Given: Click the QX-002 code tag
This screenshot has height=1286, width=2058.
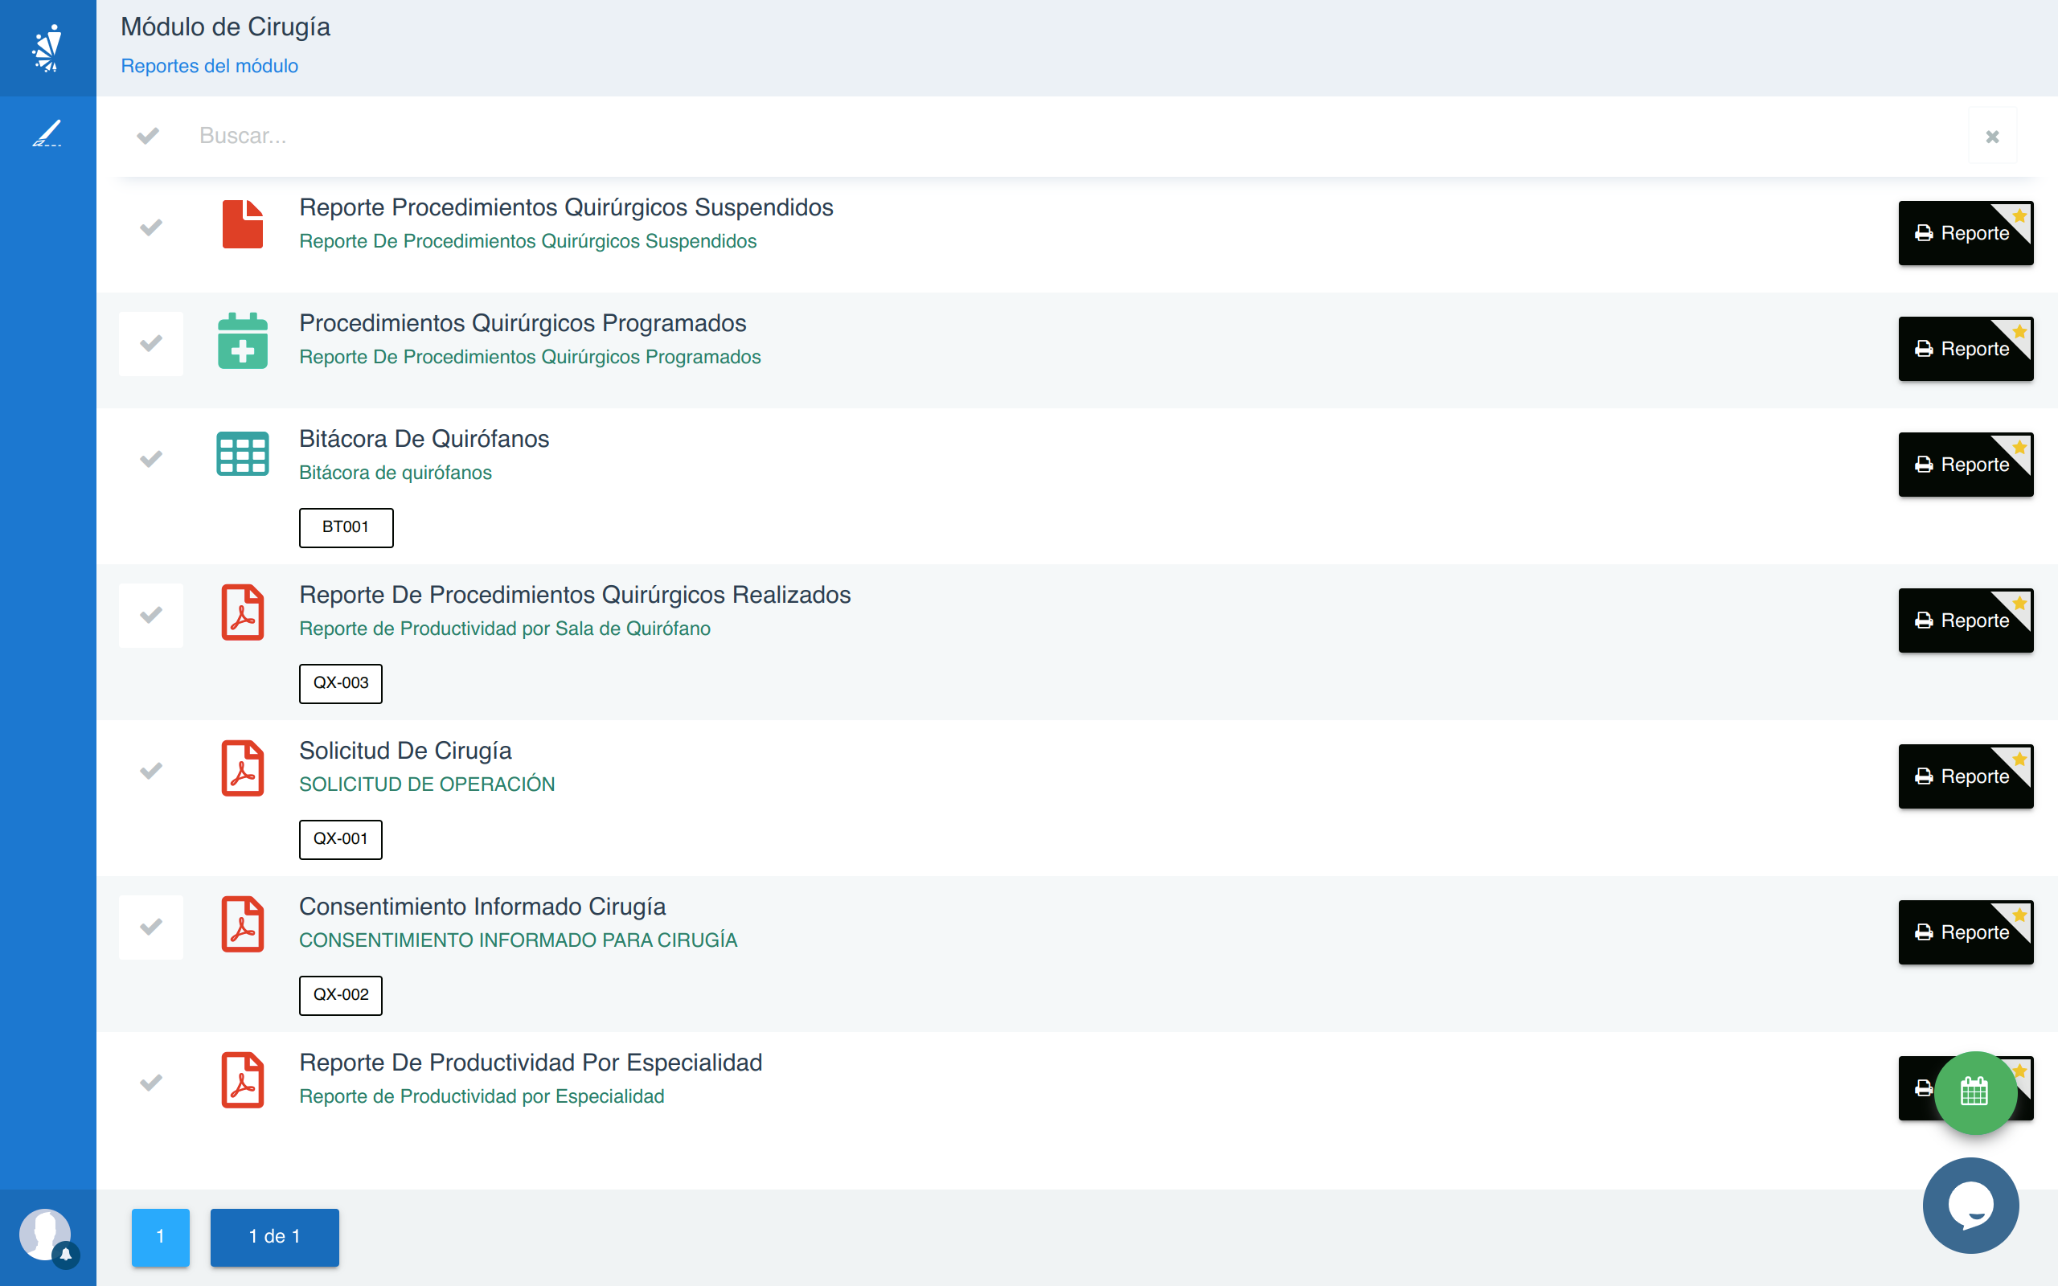Looking at the screenshot, I should point(341,995).
